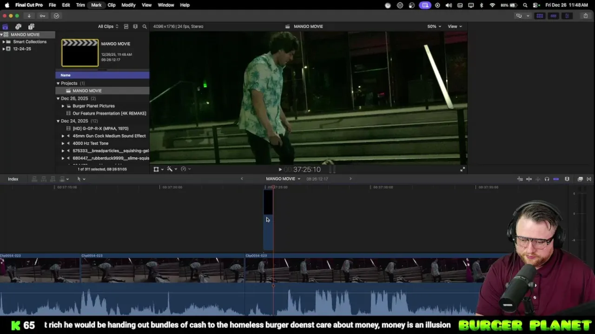This screenshot has height=334, width=595.
Task: Sort browser by the Name column header
Action: (102, 75)
